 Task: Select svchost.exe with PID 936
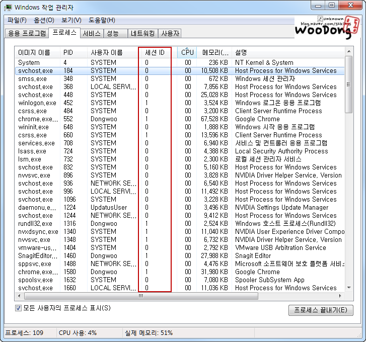pos(180,183)
